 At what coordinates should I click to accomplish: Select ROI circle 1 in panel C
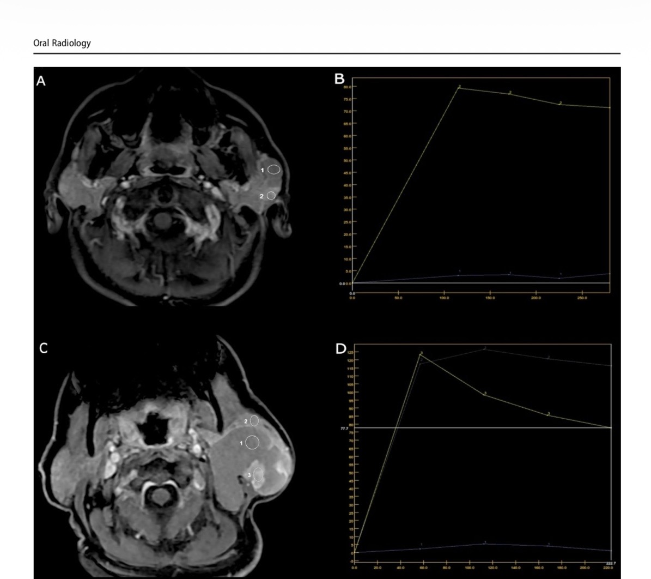(x=252, y=442)
